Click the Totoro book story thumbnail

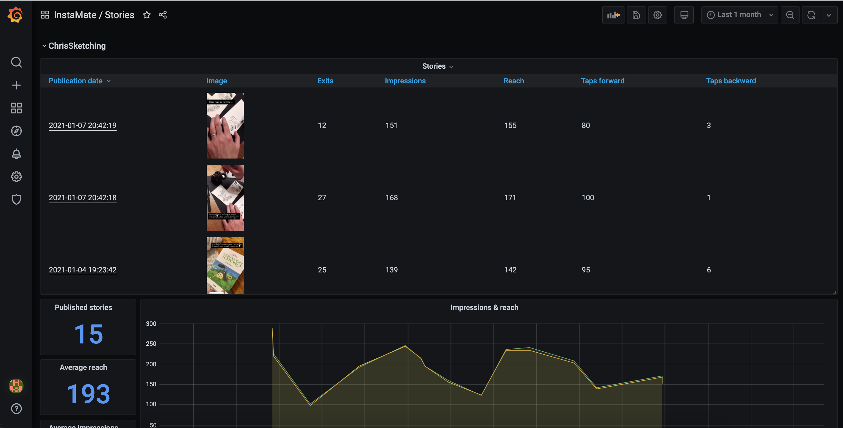click(225, 265)
